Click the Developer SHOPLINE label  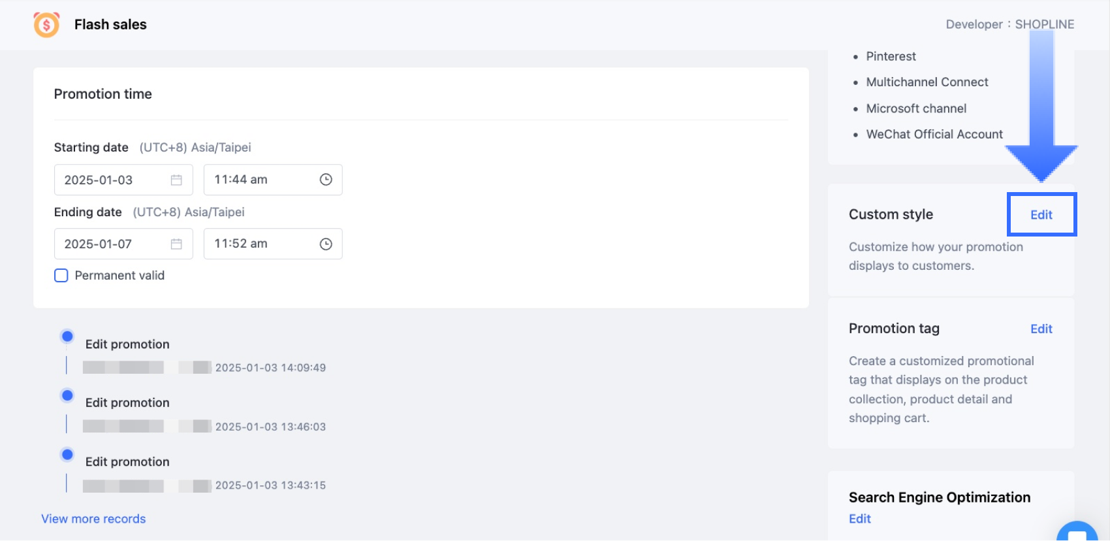(x=1009, y=25)
